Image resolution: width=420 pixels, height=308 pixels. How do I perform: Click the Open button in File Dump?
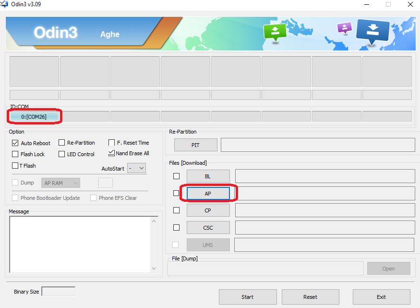[389, 268]
